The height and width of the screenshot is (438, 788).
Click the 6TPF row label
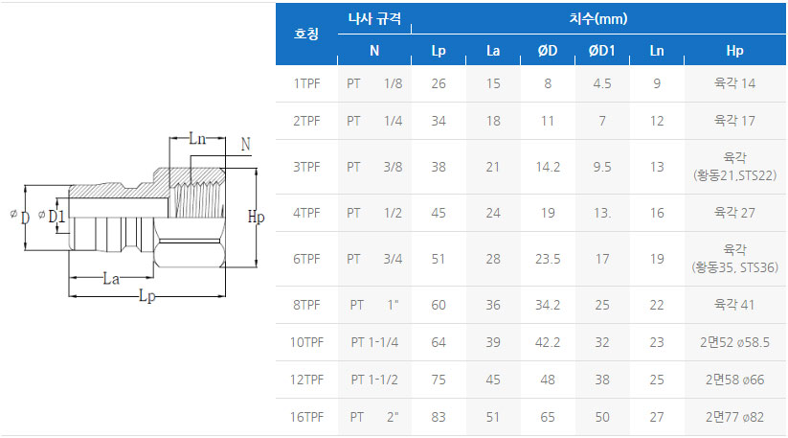click(x=306, y=259)
